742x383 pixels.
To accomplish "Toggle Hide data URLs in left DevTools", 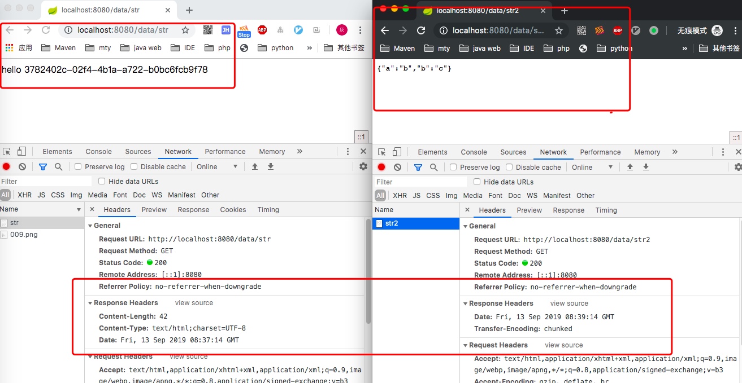I will (102, 181).
